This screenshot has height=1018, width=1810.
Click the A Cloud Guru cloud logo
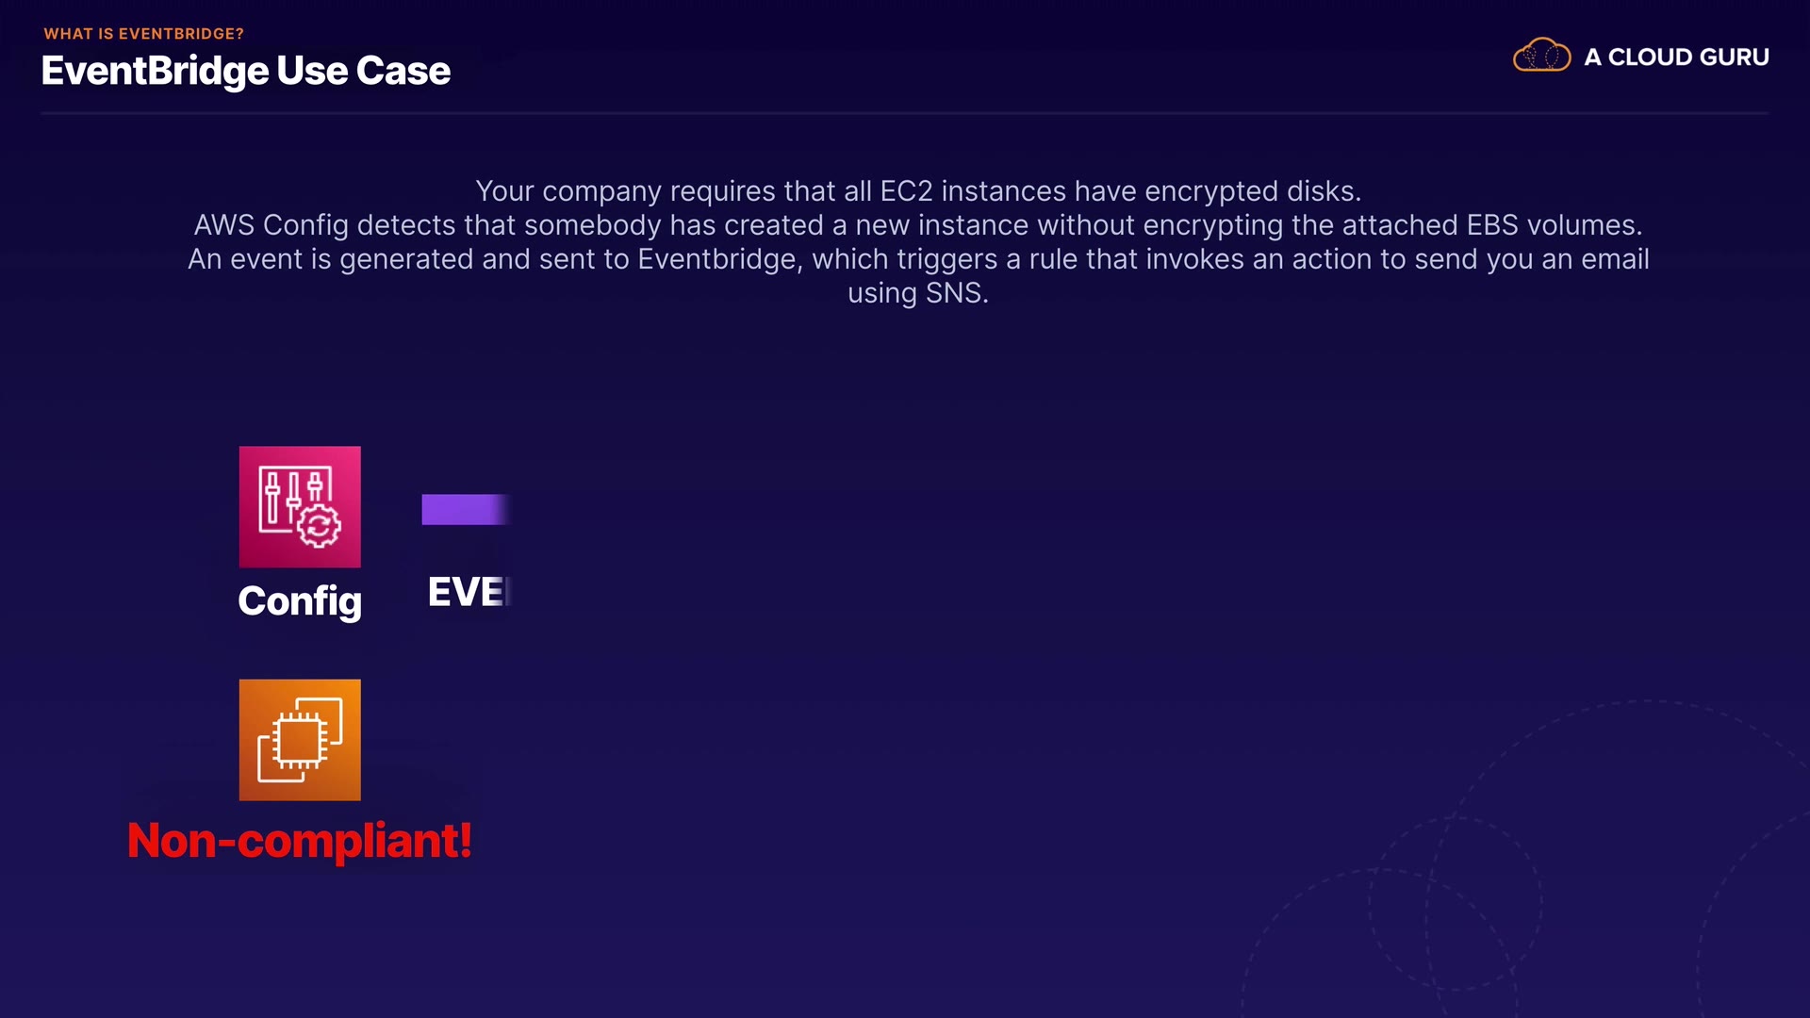coord(1541,57)
